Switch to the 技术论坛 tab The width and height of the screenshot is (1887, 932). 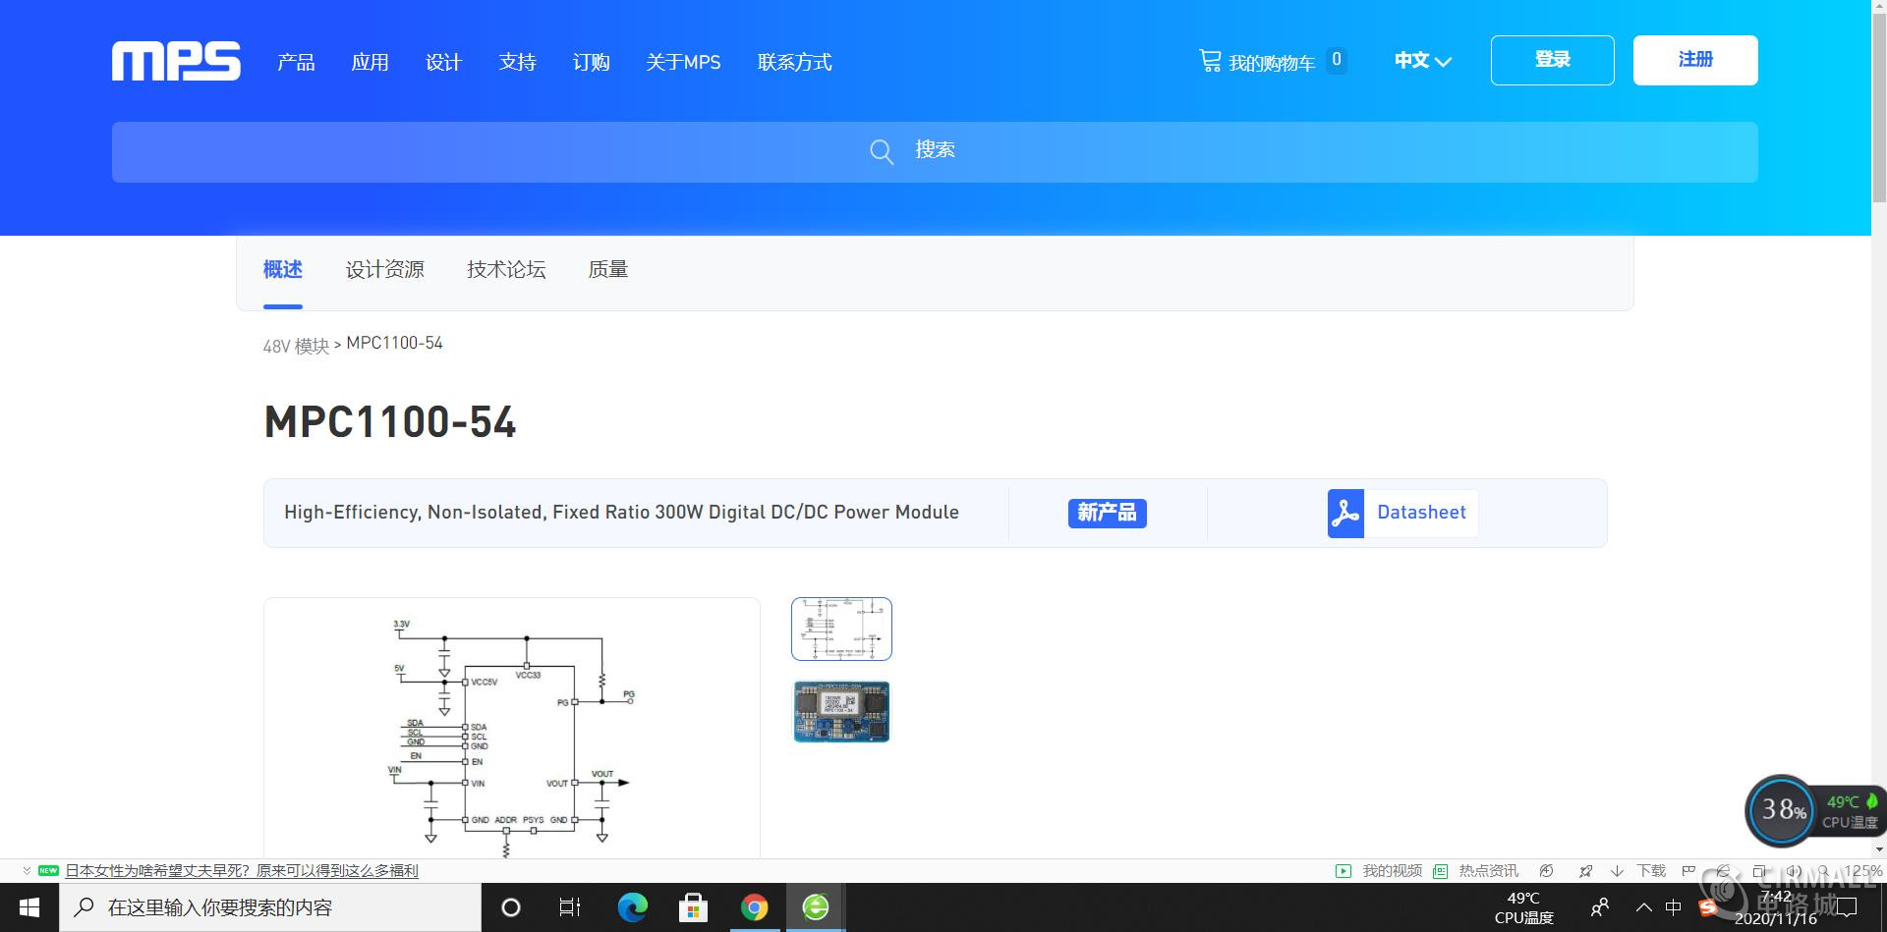(506, 269)
